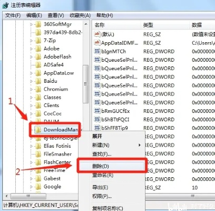
Task: Click the Baidu folder icon
Action: pos(38,81)
